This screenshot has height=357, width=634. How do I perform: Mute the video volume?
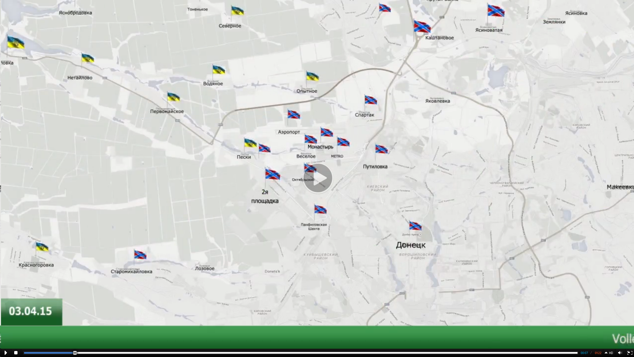(620, 353)
